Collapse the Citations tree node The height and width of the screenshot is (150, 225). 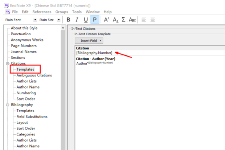8,63
